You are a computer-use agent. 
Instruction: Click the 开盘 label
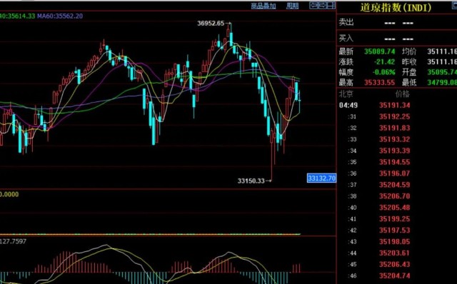coord(409,72)
